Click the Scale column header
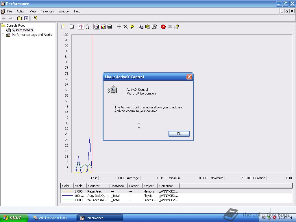 point(80,186)
